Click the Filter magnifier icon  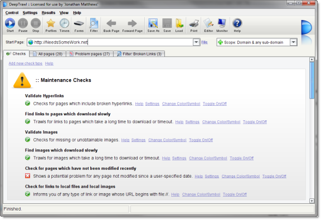(94, 25)
